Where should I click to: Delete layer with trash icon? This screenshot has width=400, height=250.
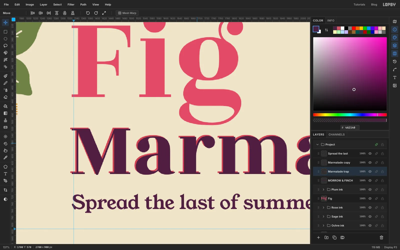(381, 237)
